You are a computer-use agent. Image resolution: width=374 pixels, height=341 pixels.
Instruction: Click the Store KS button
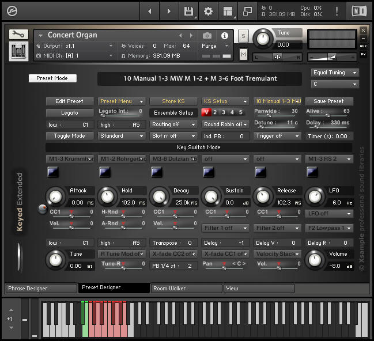coord(173,101)
